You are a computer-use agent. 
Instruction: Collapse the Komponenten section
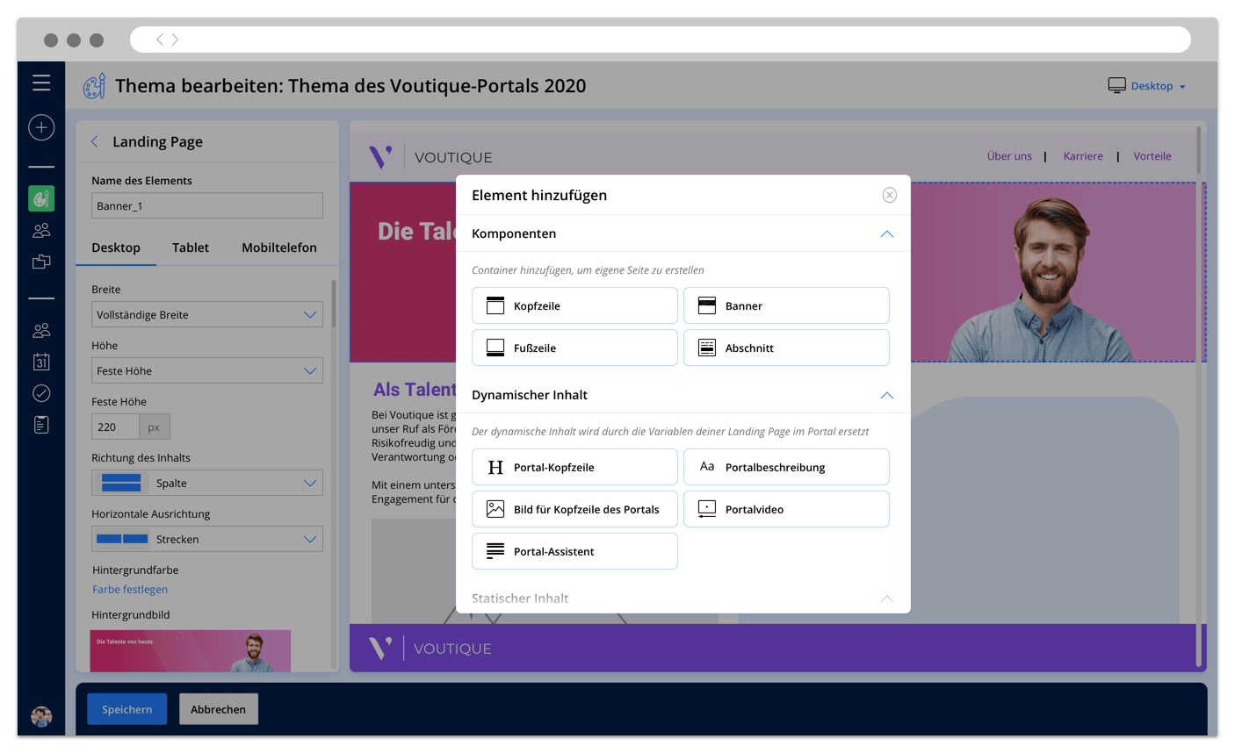(887, 233)
